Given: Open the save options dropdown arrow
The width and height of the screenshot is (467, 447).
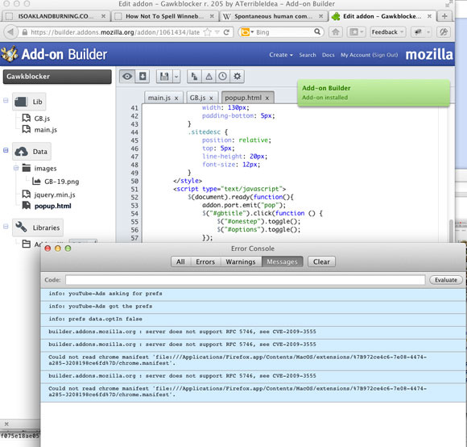Looking at the screenshot, I should [176, 77].
